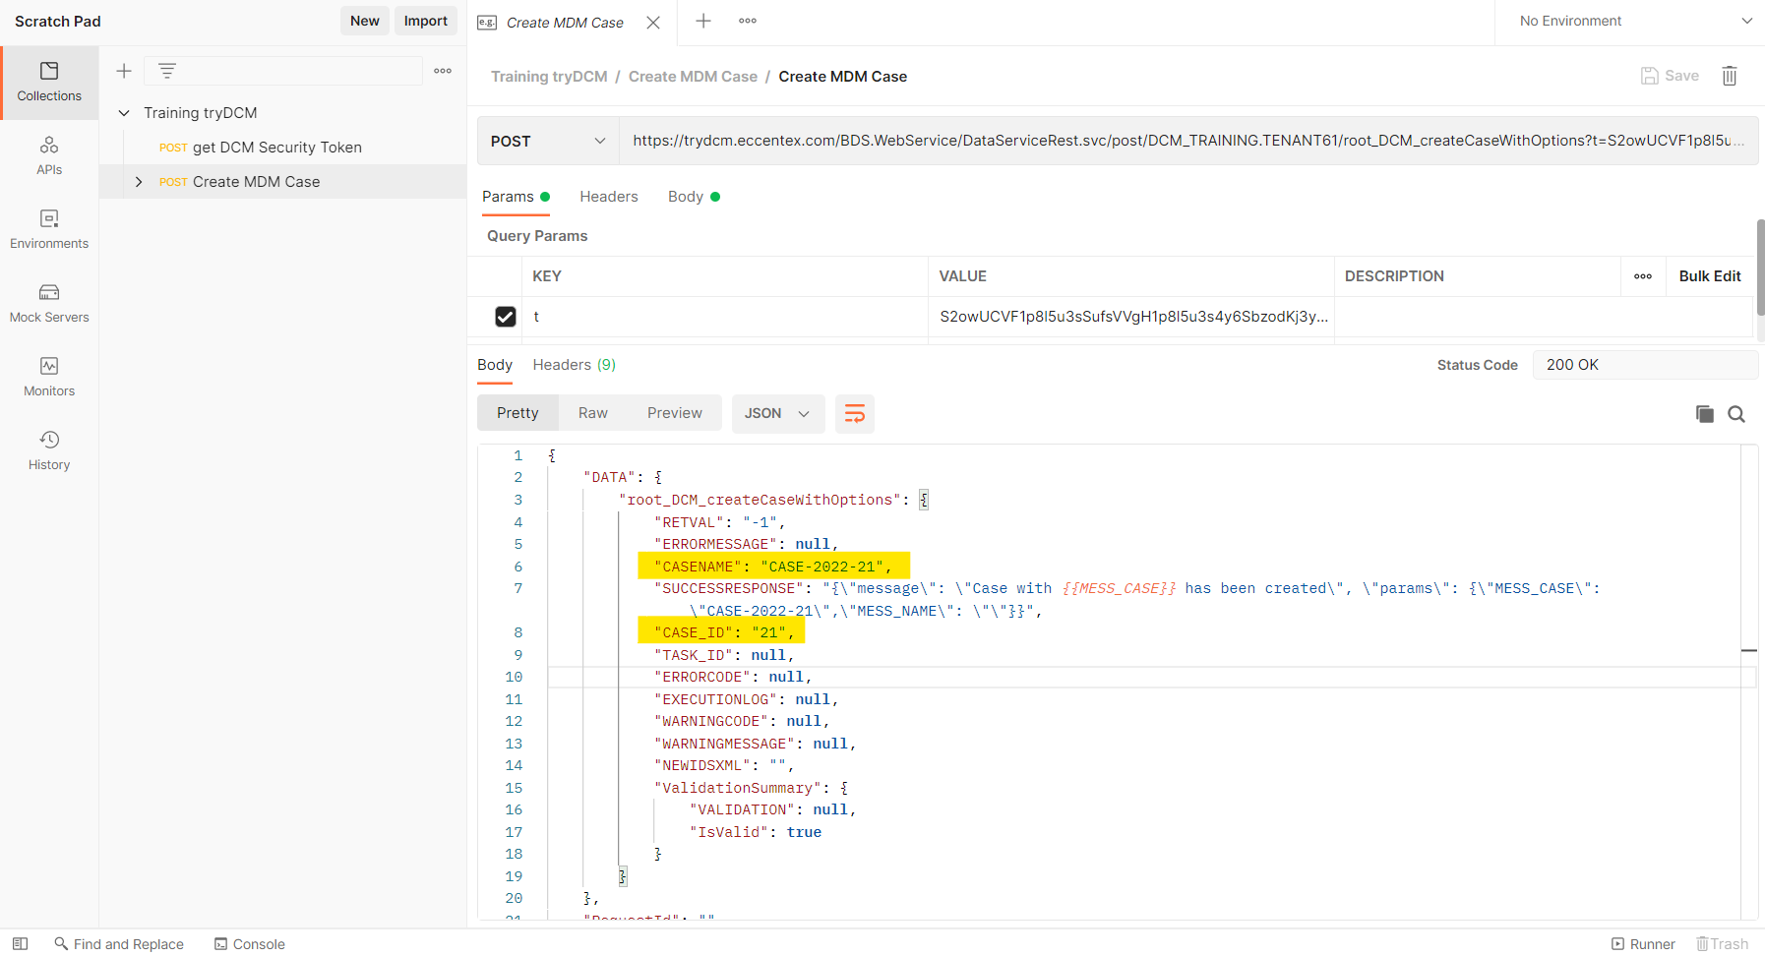
Task: Open Find and Replace
Action: [119, 944]
